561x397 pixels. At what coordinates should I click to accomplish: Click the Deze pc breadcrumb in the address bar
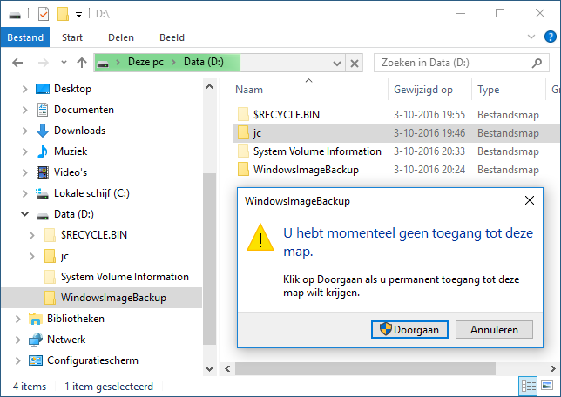[x=145, y=62]
